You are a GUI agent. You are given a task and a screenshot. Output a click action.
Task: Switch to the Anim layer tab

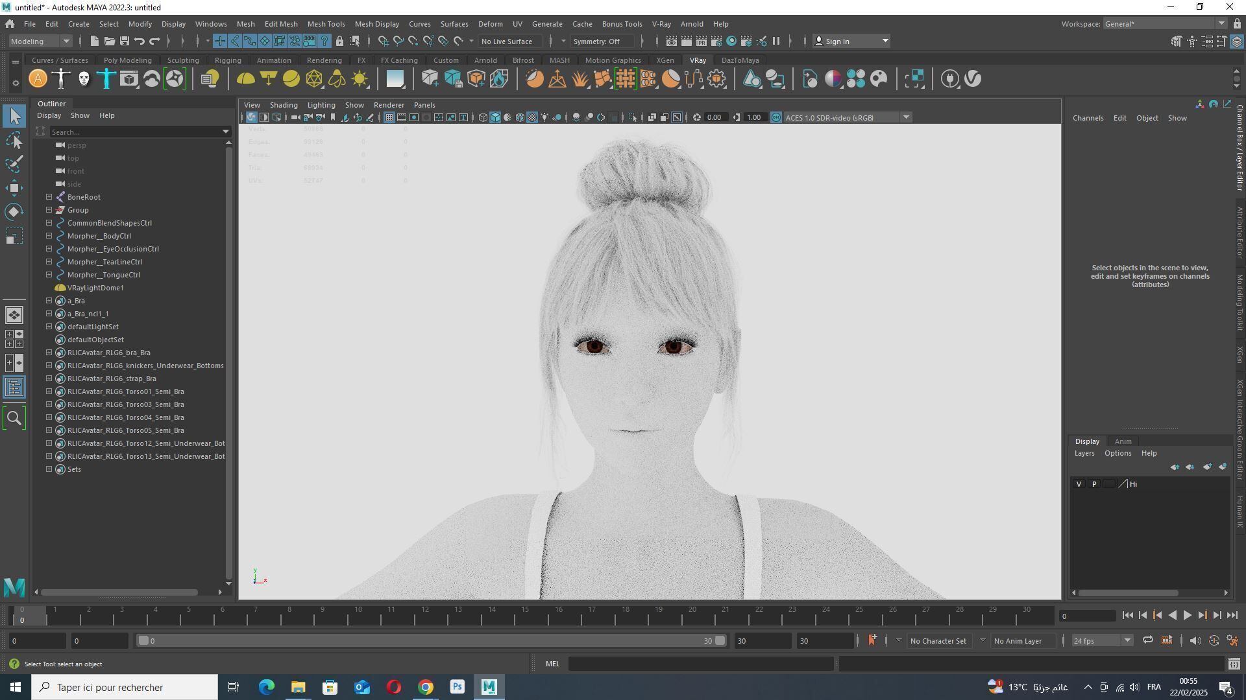coord(1123,441)
